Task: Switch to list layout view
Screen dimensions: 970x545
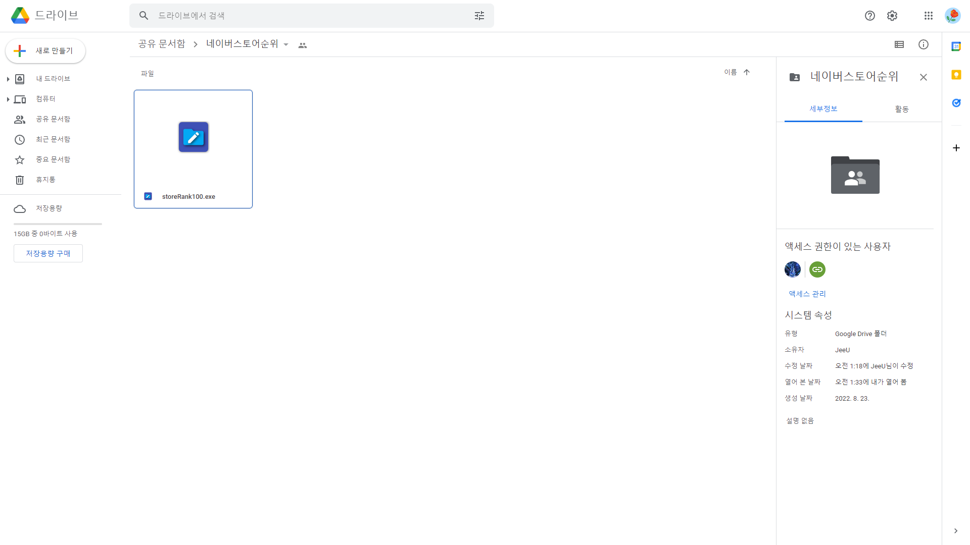Action: click(899, 44)
